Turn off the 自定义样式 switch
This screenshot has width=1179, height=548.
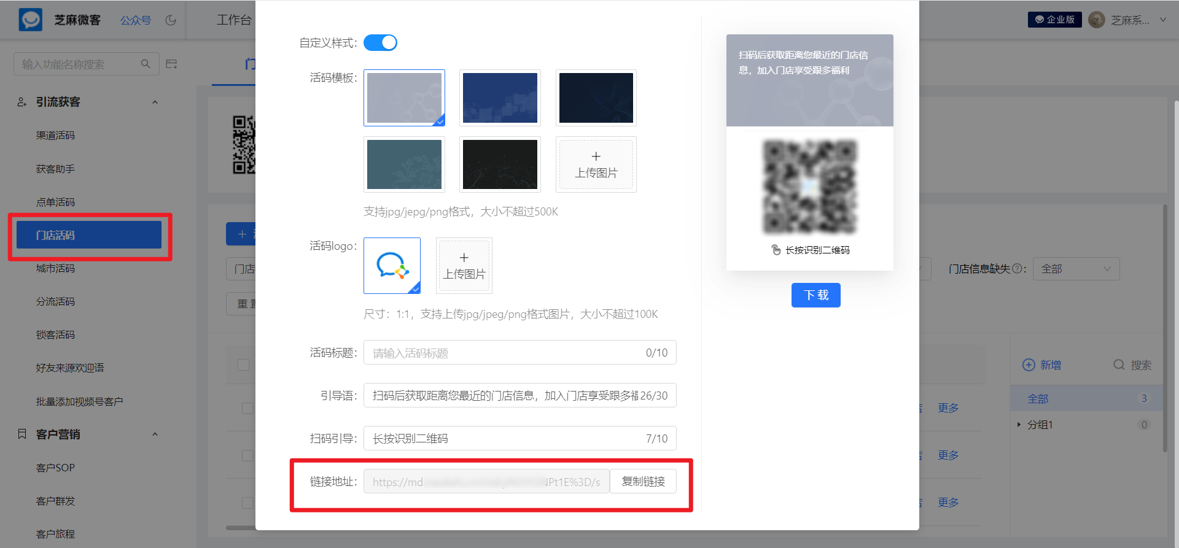point(380,42)
